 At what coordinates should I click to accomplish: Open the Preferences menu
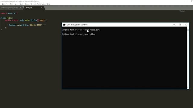coord(41,4)
